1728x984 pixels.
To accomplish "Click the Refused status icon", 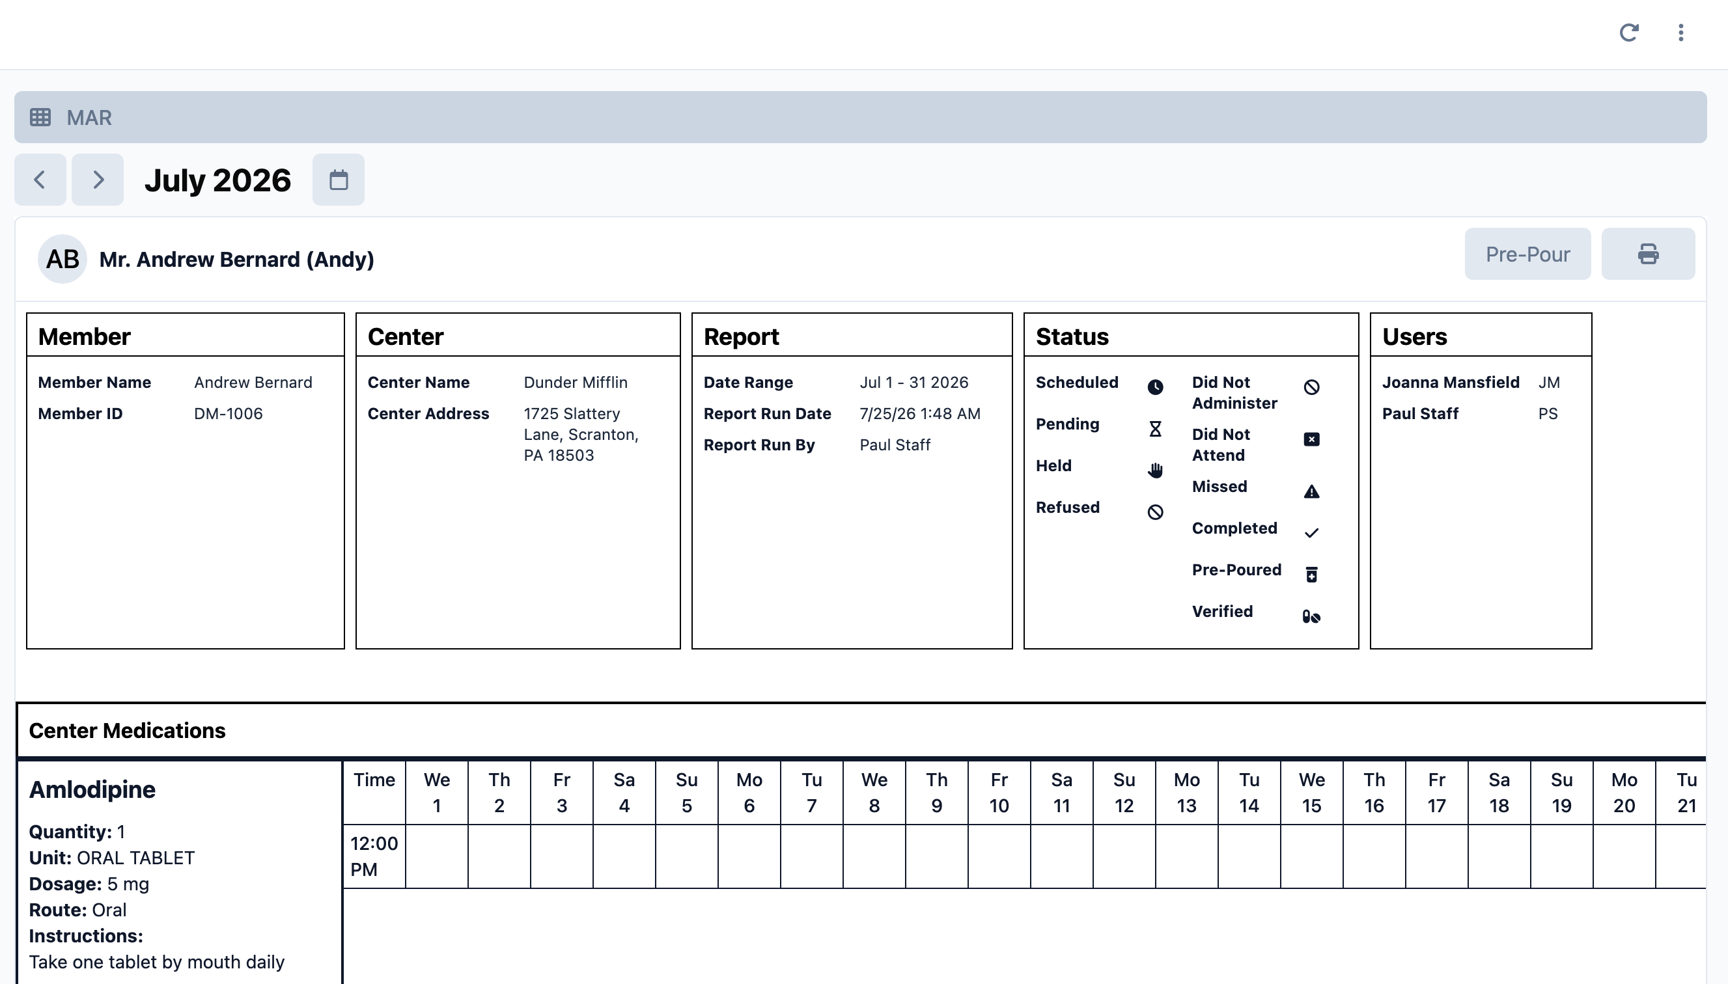I will pos(1156,512).
